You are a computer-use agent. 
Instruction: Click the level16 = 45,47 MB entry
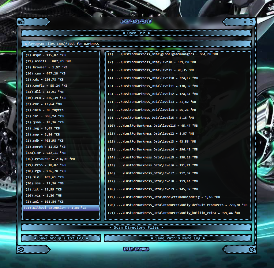point(152,126)
